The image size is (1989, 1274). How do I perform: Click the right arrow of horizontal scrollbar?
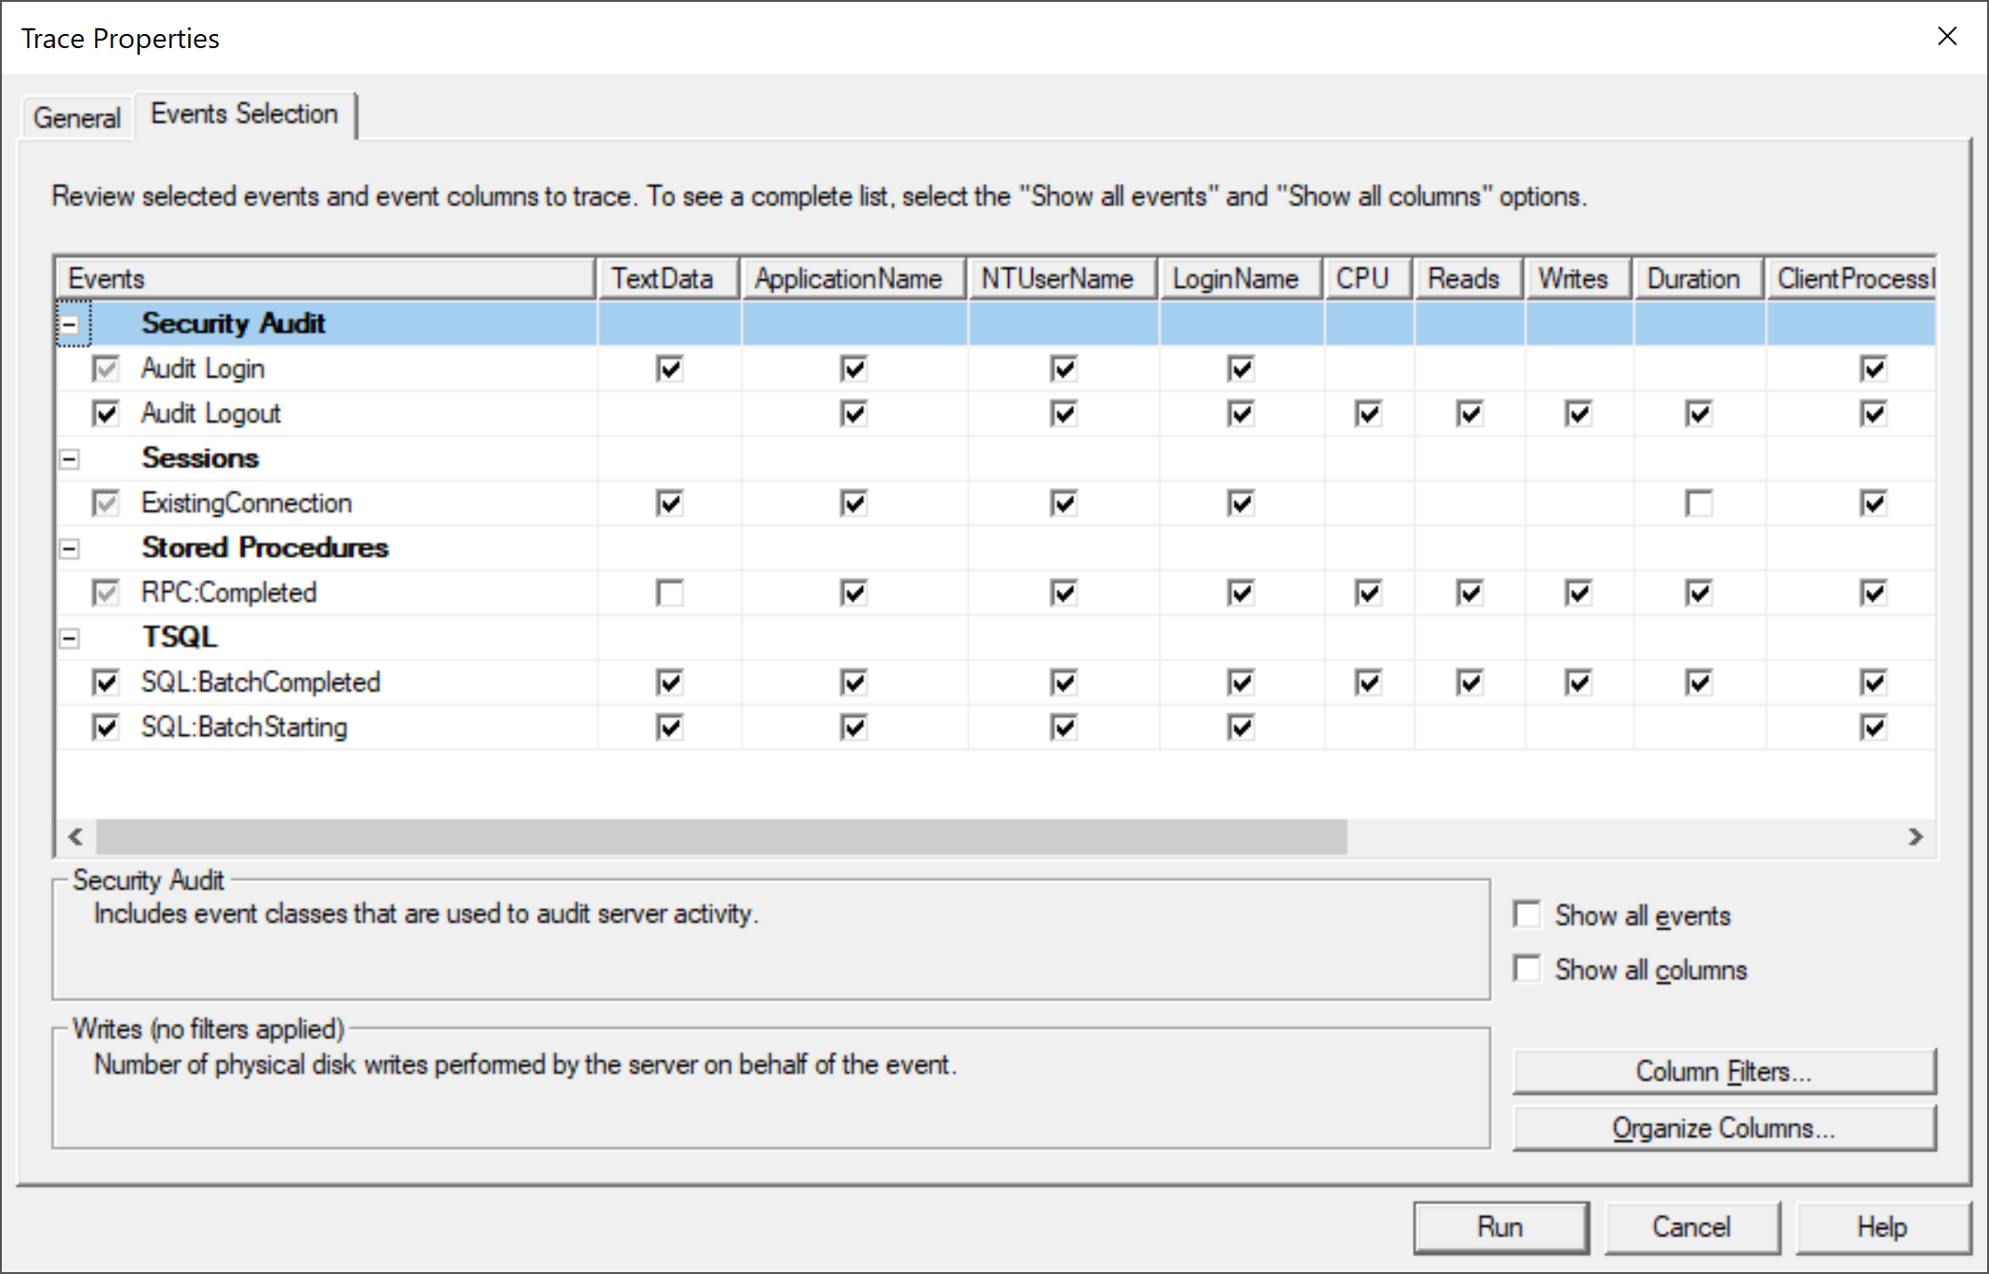tap(1915, 837)
